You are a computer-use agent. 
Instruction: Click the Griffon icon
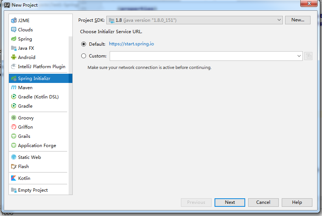point(14,127)
